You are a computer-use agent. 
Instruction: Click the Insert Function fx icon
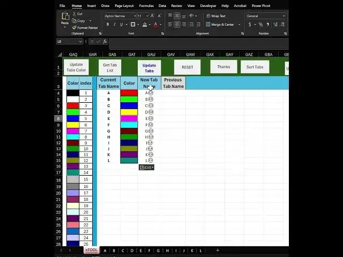pyautogui.click(x=105, y=41)
